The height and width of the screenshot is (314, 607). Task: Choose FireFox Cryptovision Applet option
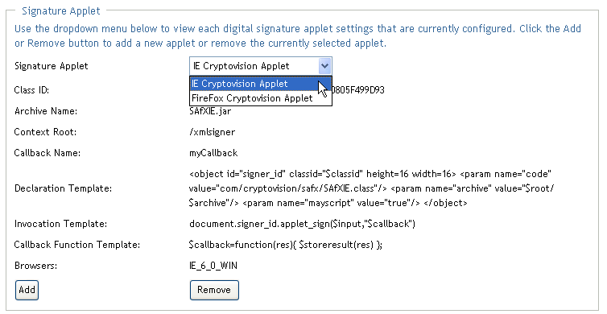point(261,98)
